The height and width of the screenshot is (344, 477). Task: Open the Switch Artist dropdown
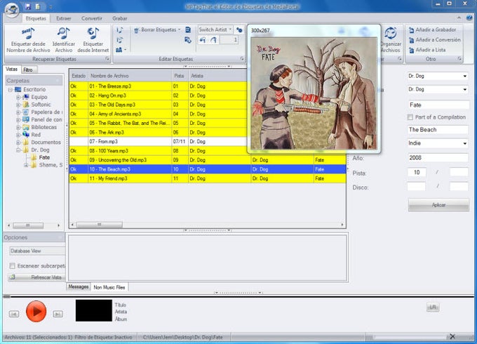(x=215, y=29)
